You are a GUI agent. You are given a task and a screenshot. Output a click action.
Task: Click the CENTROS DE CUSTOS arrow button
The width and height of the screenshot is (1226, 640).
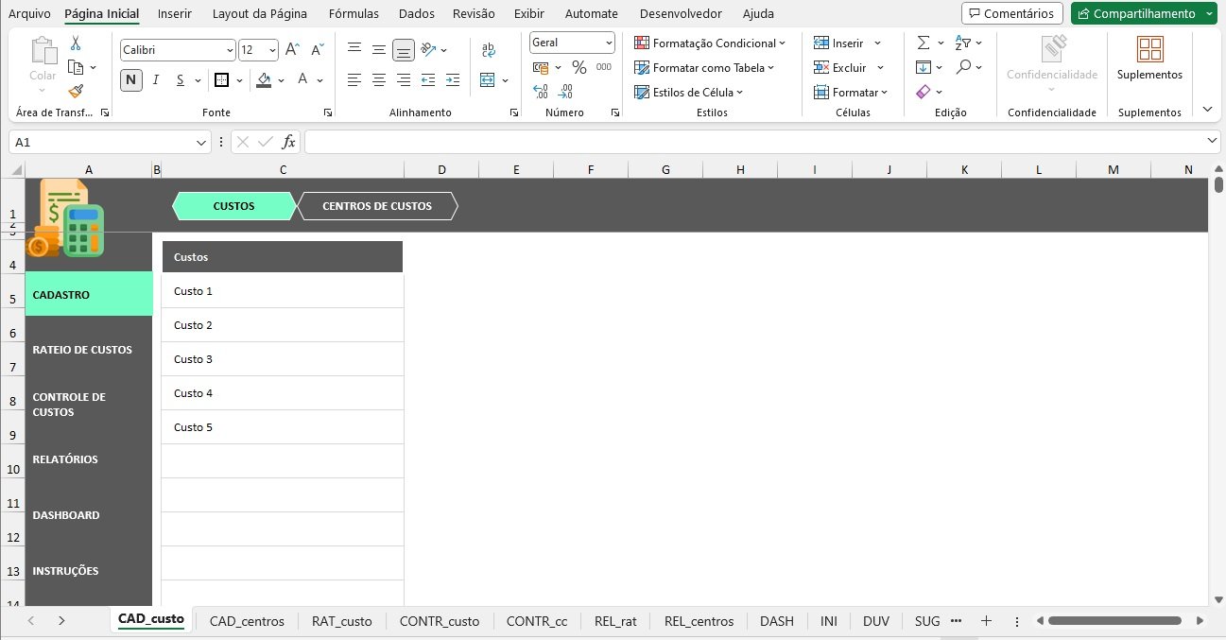[x=377, y=206]
